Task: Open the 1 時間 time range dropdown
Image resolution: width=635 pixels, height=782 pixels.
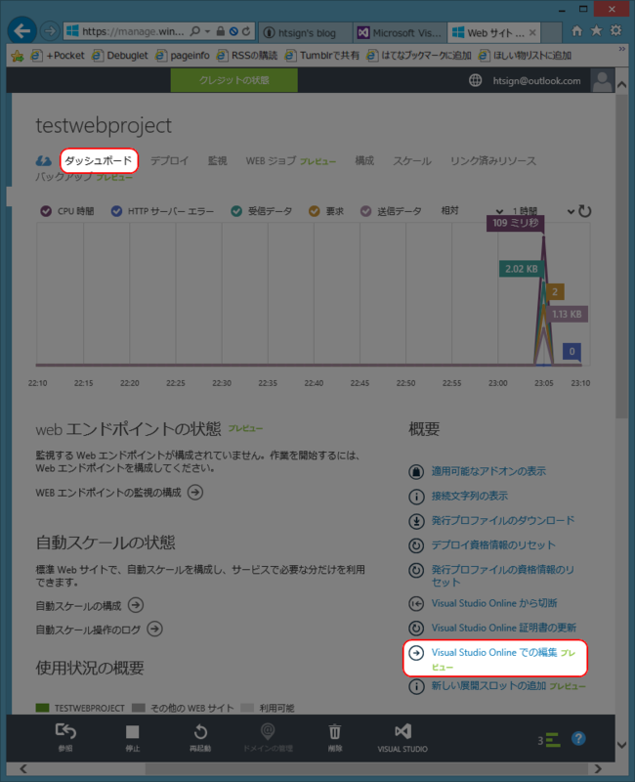Action: point(543,211)
